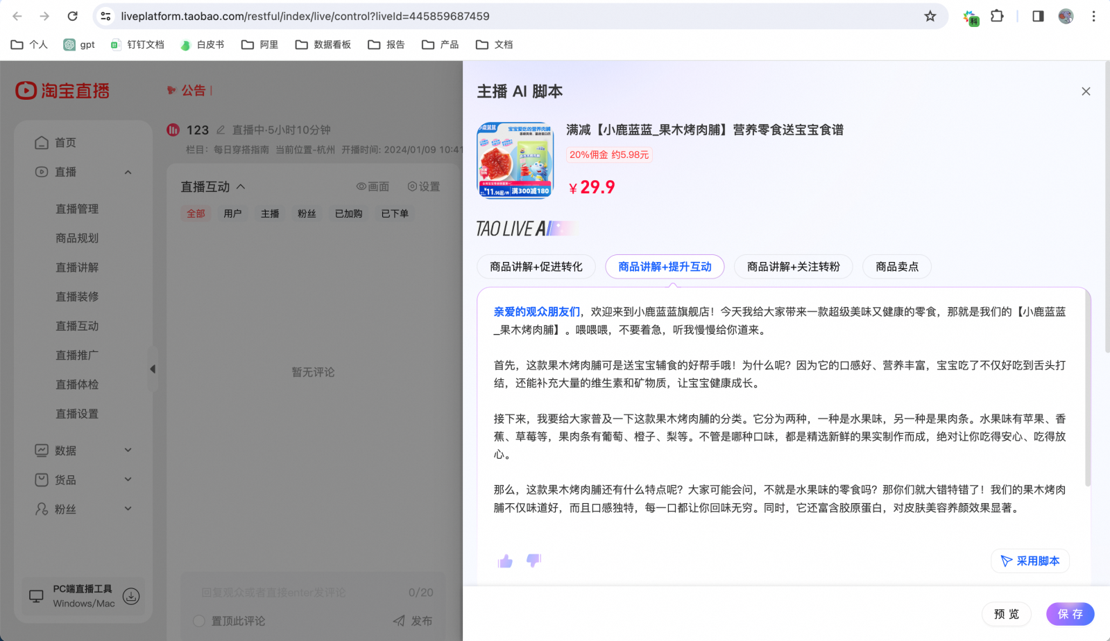1110x641 pixels.
Task: Open the 数据看板 bookmark folder
Action: click(x=323, y=44)
